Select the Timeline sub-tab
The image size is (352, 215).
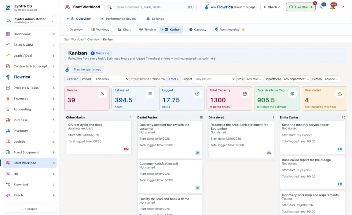[147, 29]
